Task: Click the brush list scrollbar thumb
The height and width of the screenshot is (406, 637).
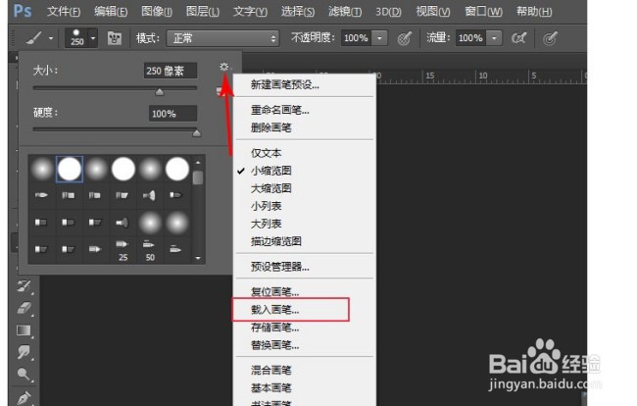Action: coord(198,178)
